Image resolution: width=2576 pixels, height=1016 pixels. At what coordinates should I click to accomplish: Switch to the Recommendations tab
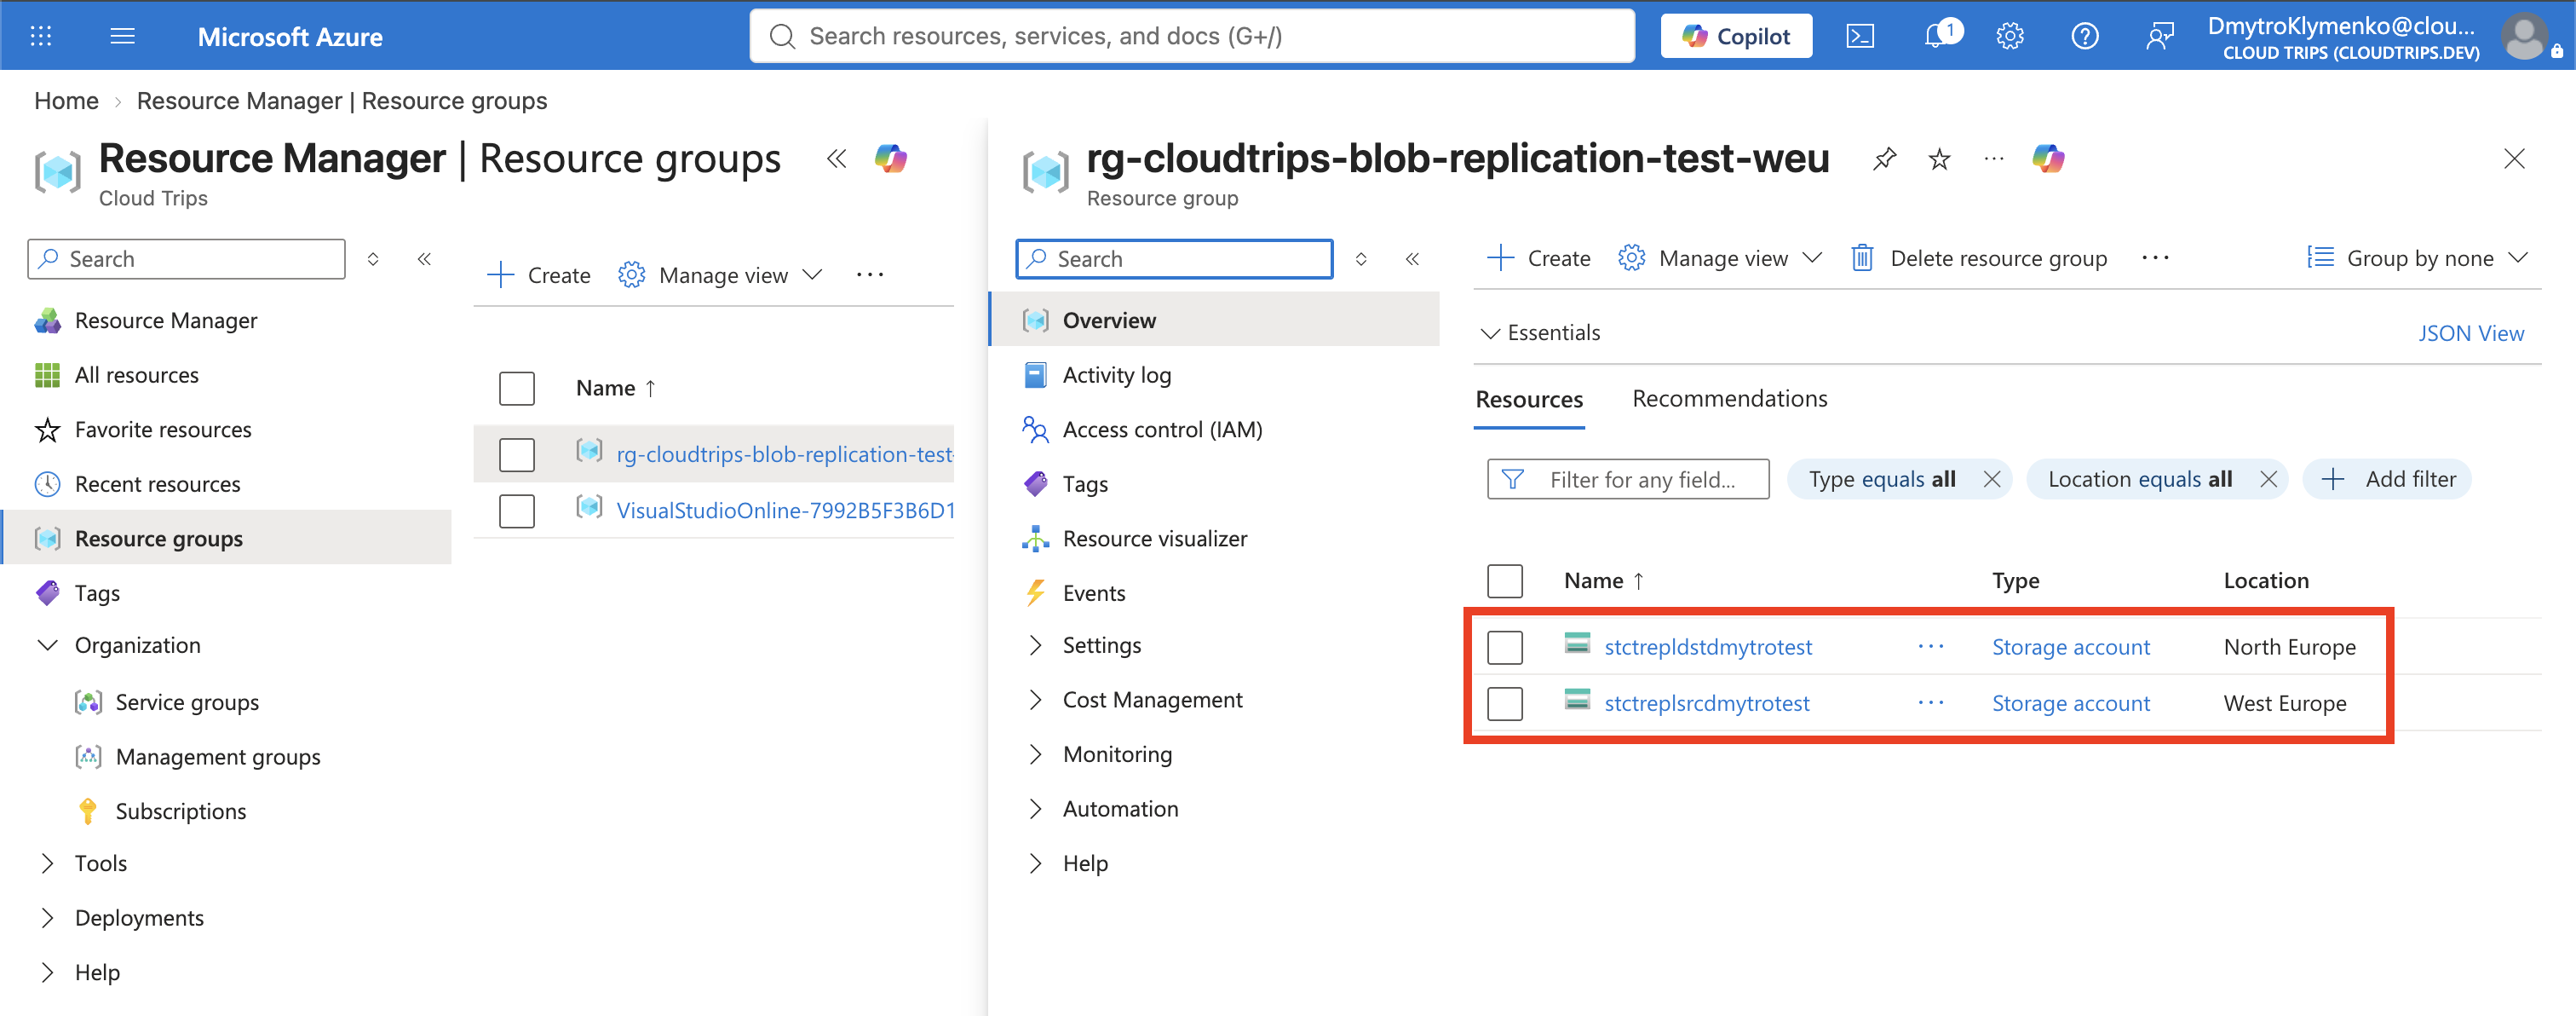pos(1729,398)
